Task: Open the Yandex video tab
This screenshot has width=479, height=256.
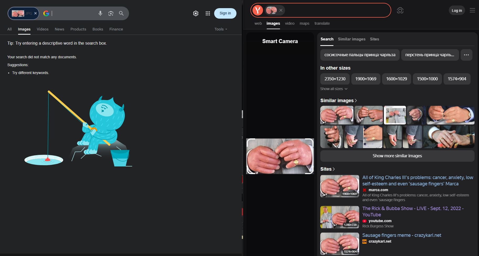Action: click(x=290, y=23)
